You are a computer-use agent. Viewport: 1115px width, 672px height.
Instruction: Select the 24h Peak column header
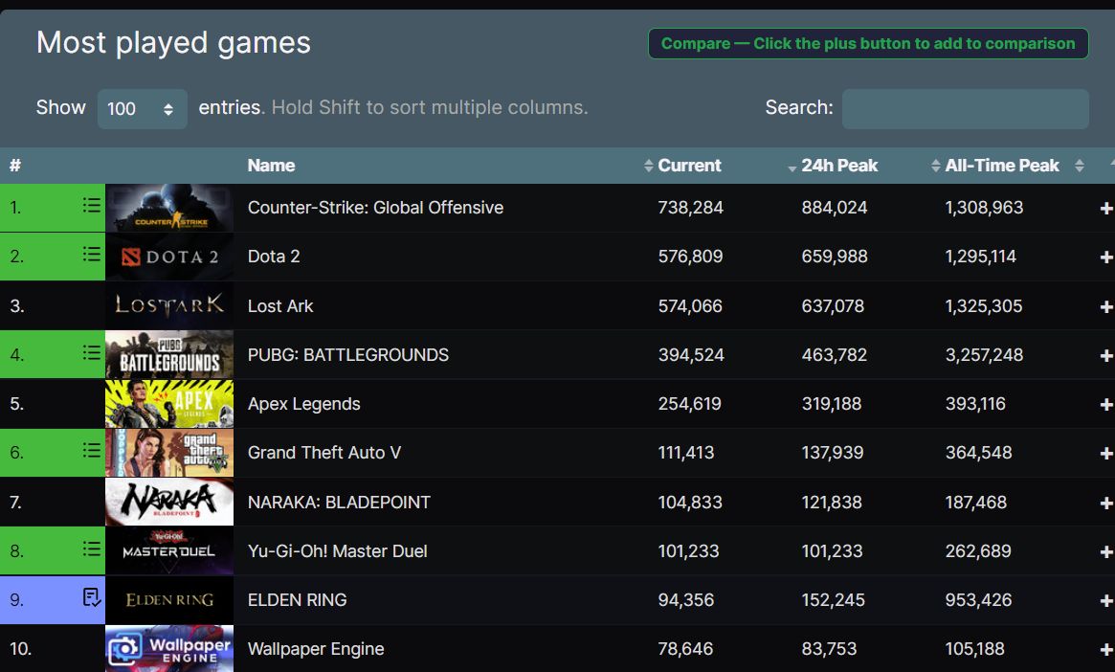pos(839,165)
